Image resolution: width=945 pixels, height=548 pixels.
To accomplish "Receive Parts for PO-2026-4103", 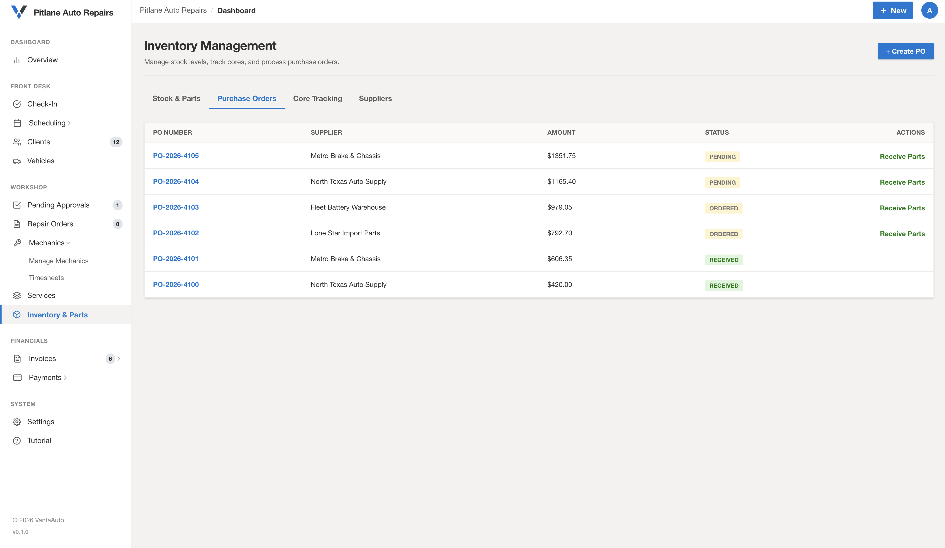I will pos(902,208).
